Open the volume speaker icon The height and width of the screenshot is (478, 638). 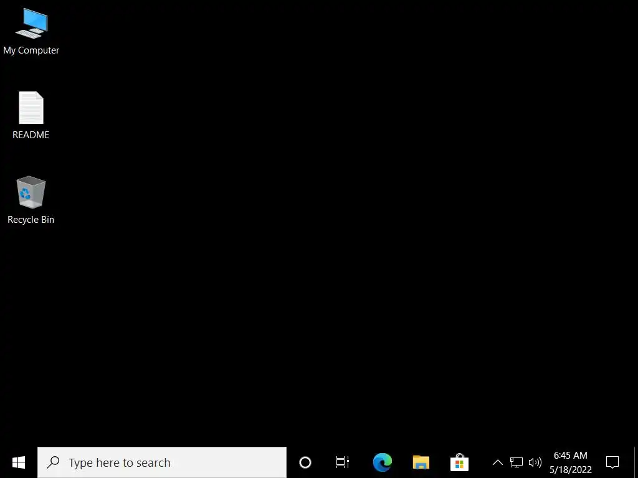tap(535, 462)
